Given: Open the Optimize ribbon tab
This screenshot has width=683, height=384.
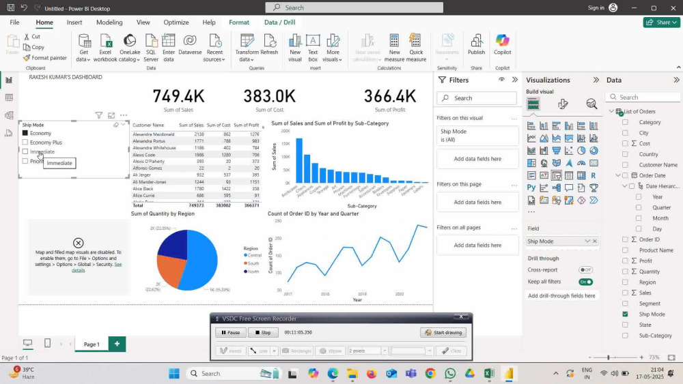Looking at the screenshot, I should (x=176, y=23).
